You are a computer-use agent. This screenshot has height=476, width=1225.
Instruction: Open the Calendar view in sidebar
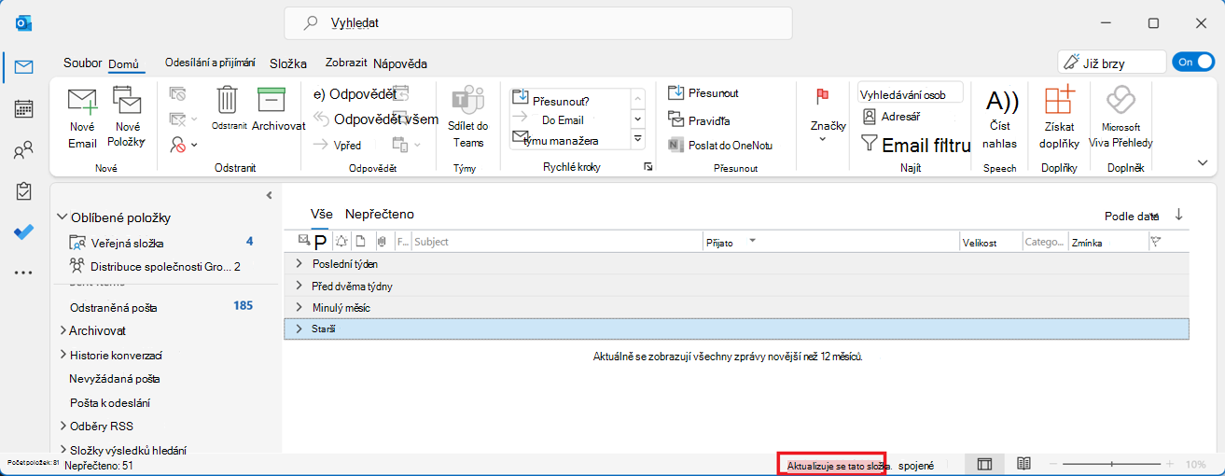[23, 108]
